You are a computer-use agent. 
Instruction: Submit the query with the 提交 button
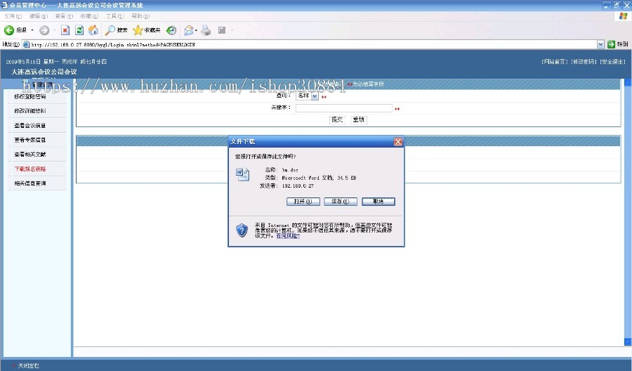(x=337, y=119)
